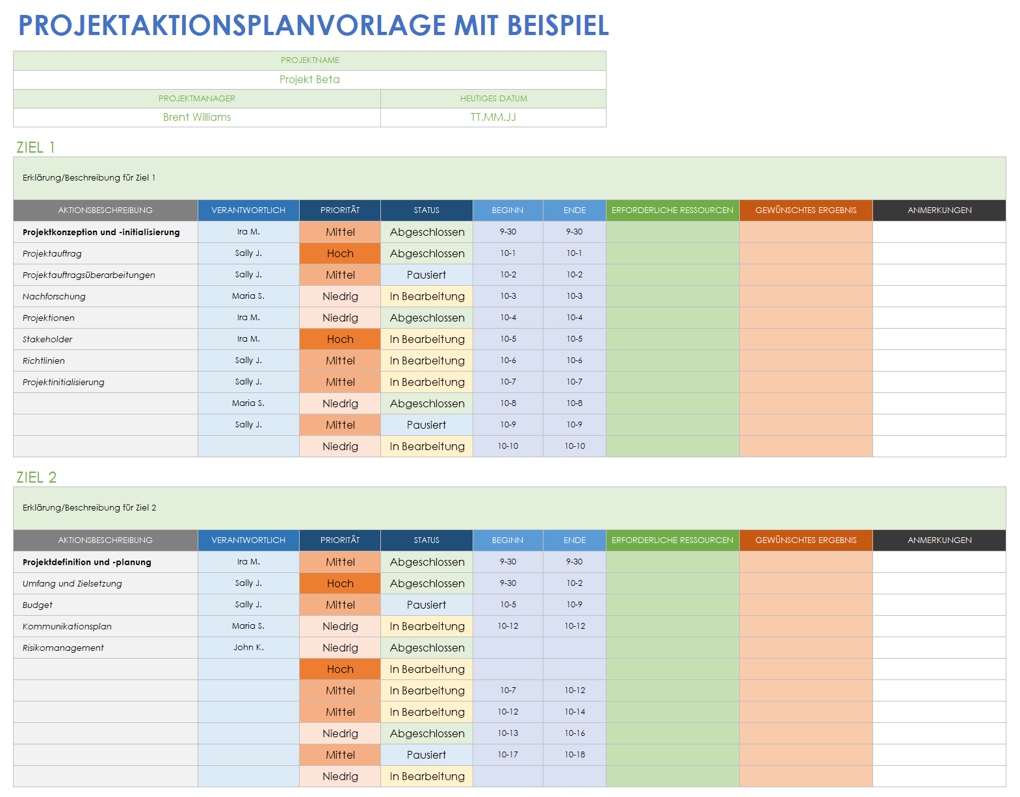Screen dimensions: 1020x797
Task: Select the 'Umfang und Zielsetzung' cell
Action: click(x=105, y=583)
